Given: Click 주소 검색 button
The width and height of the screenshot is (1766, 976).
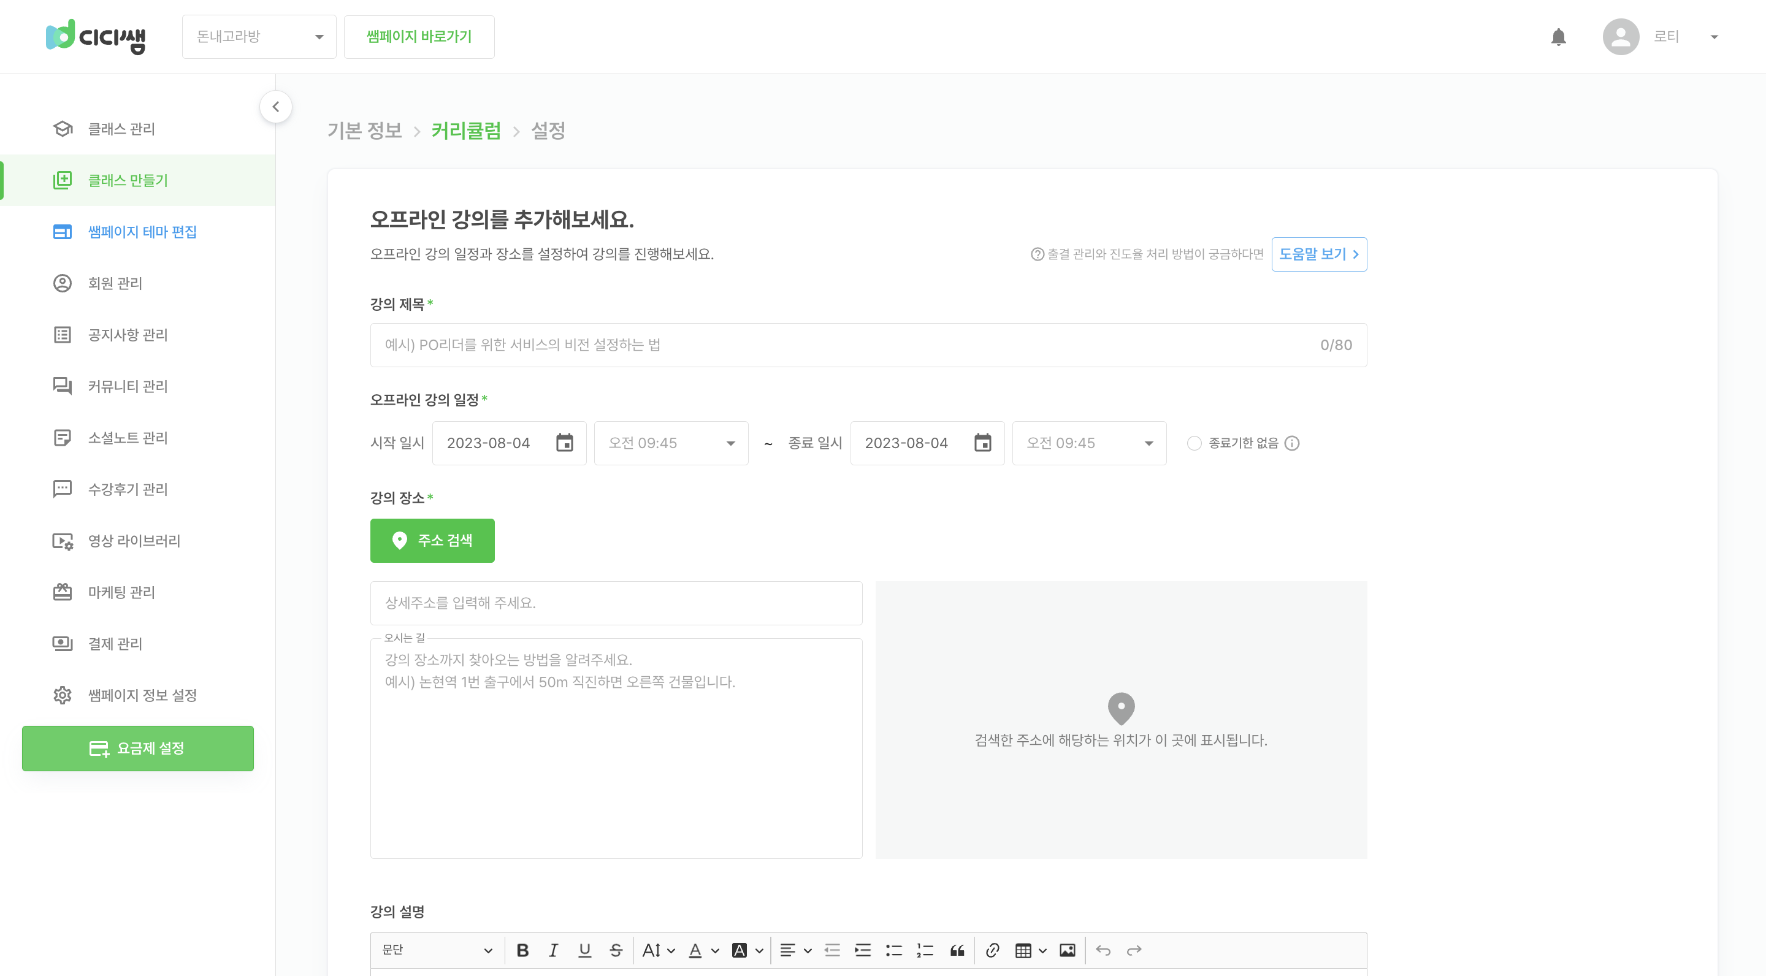Looking at the screenshot, I should tap(433, 541).
